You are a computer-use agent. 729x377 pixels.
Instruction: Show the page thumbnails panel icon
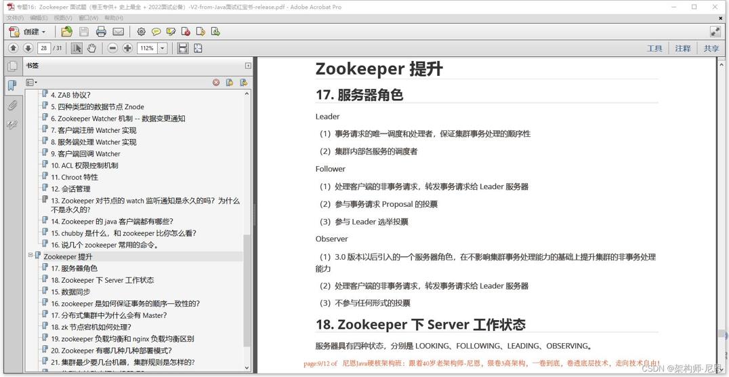[12, 66]
